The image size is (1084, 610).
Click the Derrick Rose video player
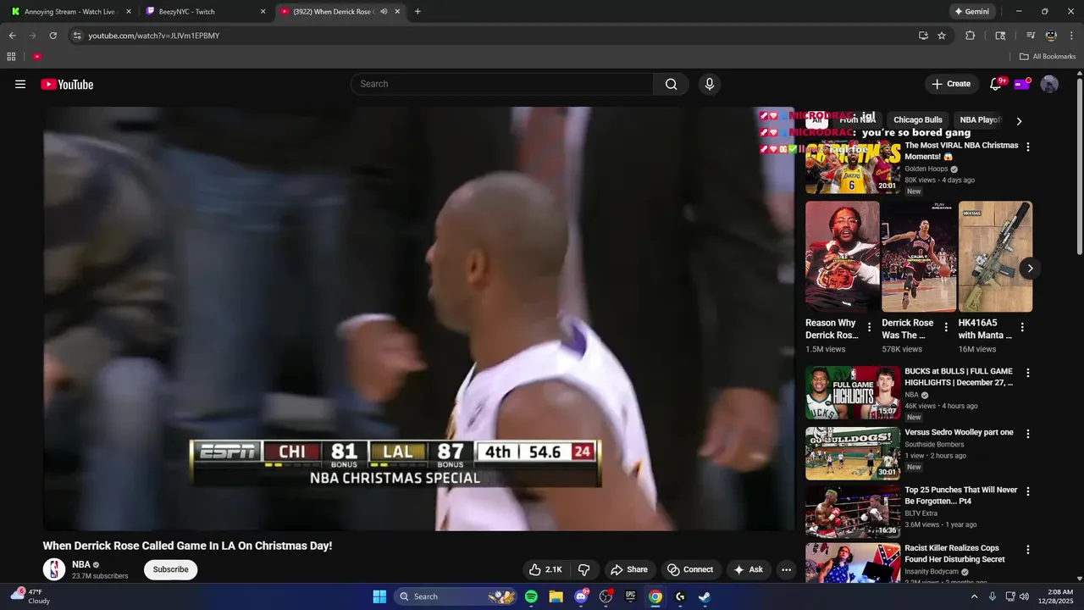[x=419, y=319]
